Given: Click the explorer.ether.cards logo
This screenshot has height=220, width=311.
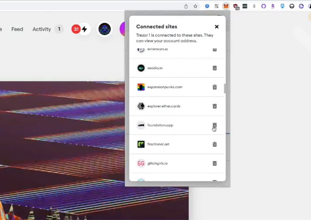Looking at the screenshot, I should coord(141,106).
